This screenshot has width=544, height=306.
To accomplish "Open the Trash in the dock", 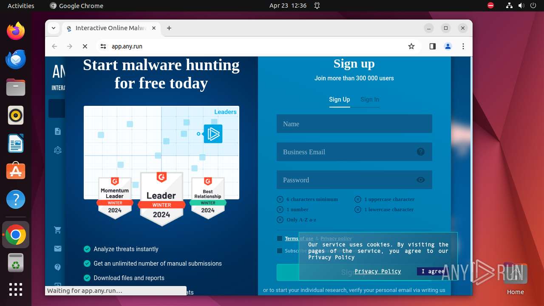I will (x=16, y=263).
